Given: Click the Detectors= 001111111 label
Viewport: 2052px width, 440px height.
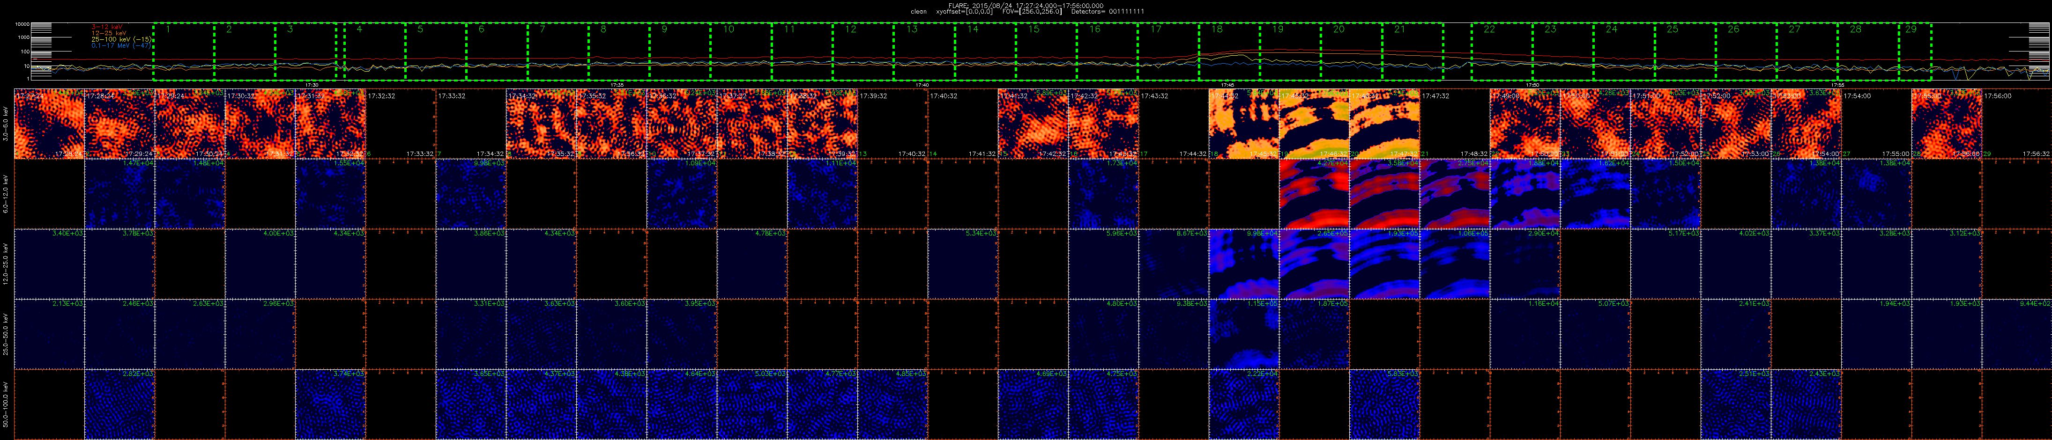Looking at the screenshot, I should [x=1107, y=12].
